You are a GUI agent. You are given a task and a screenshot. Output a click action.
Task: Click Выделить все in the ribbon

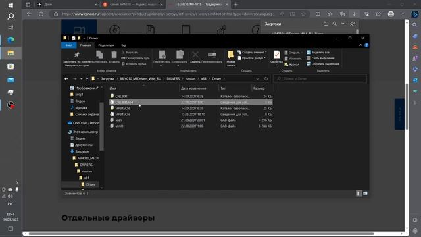[x=318, y=53]
